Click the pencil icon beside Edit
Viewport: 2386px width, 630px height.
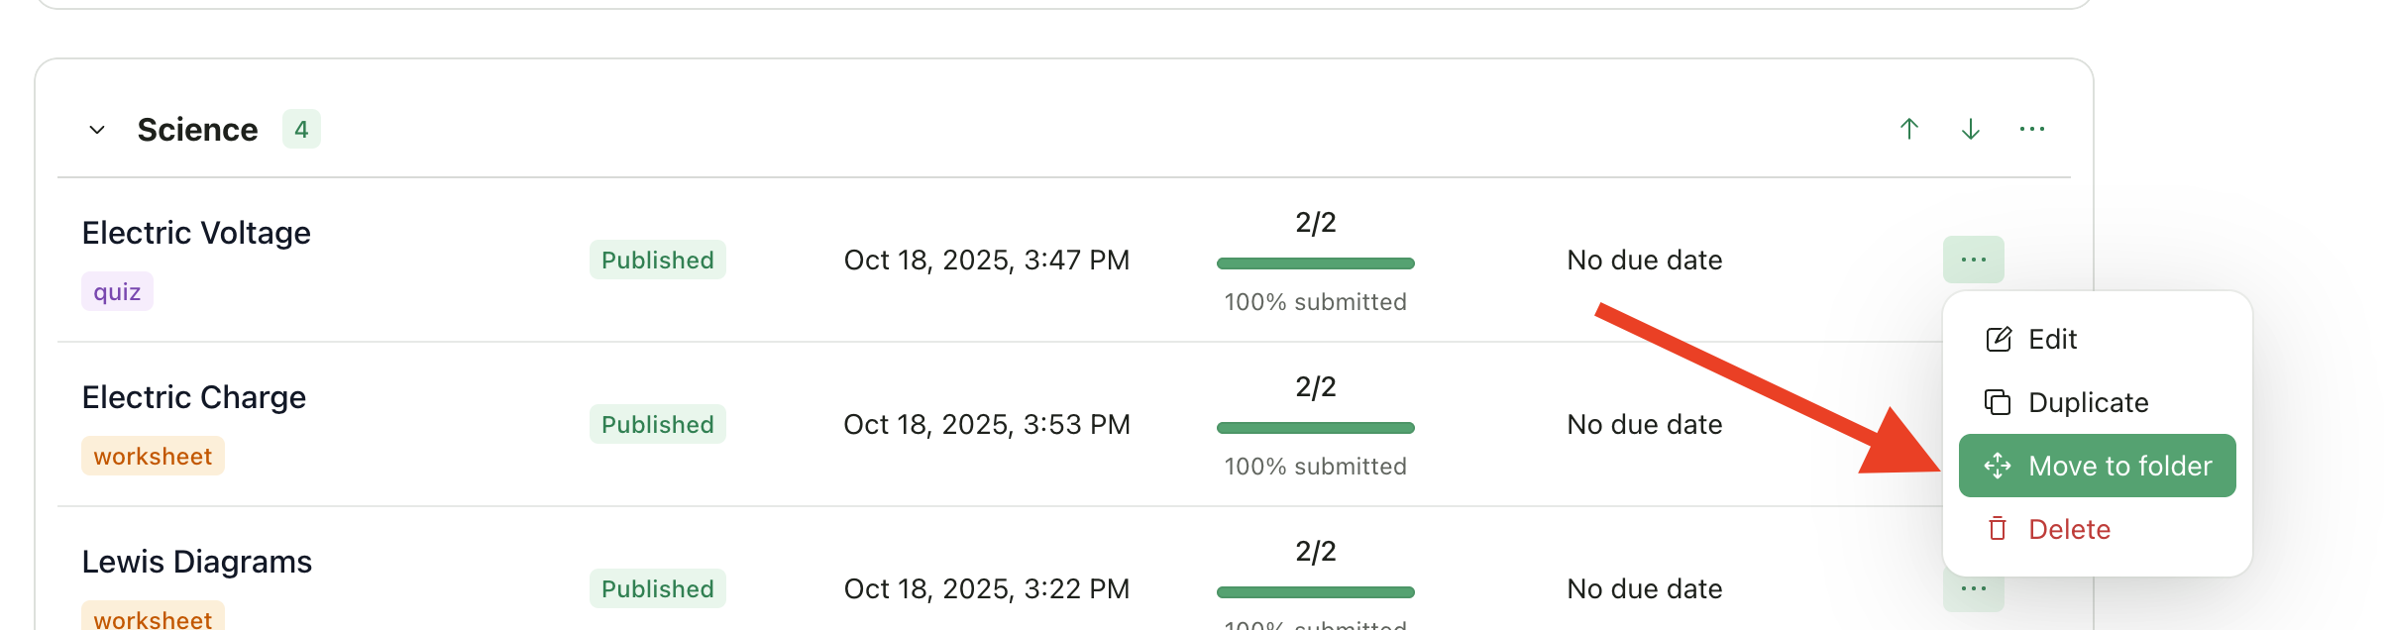coord(1997,339)
